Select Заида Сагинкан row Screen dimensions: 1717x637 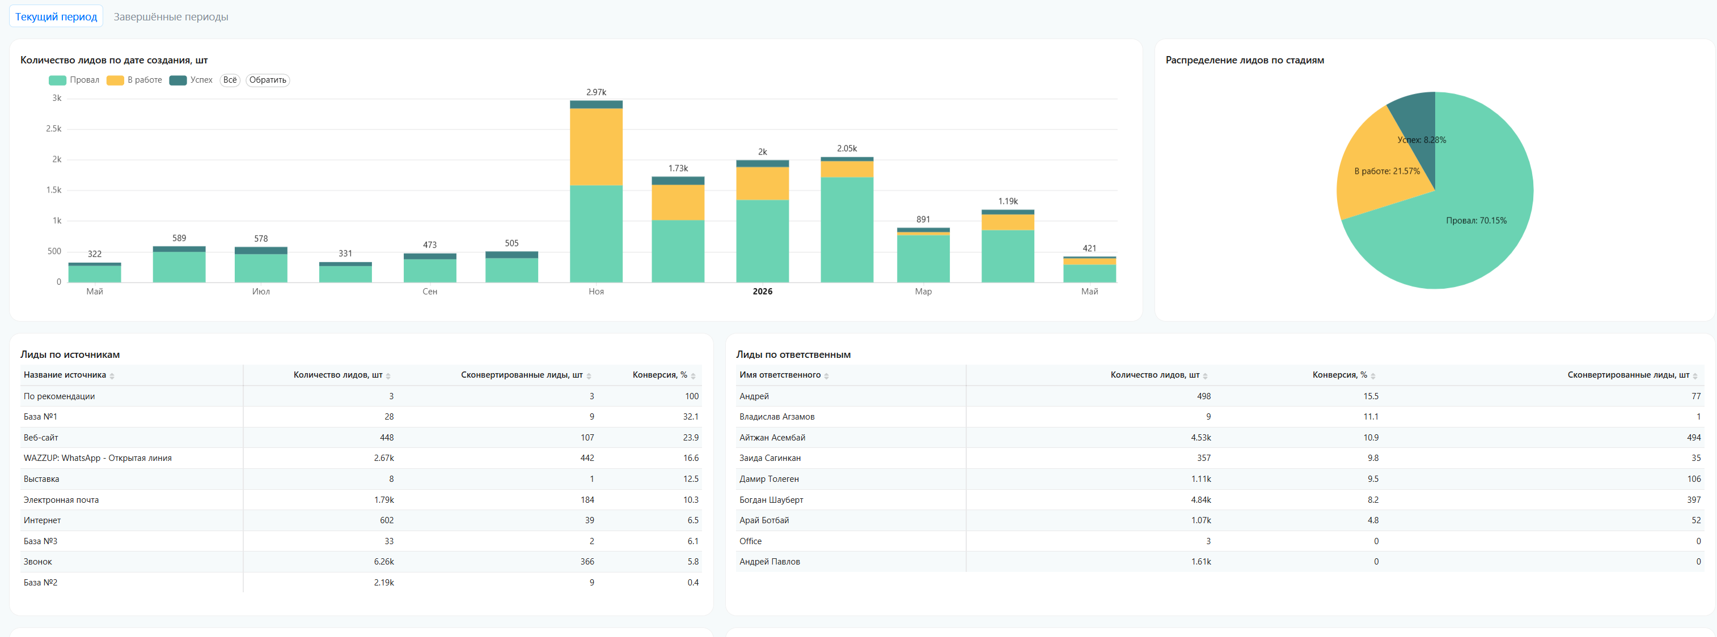pyautogui.click(x=1220, y=458)
